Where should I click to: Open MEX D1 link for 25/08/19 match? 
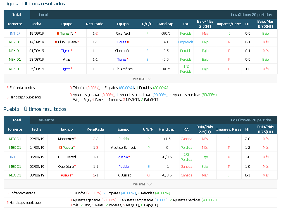click(x=15, y=69)
